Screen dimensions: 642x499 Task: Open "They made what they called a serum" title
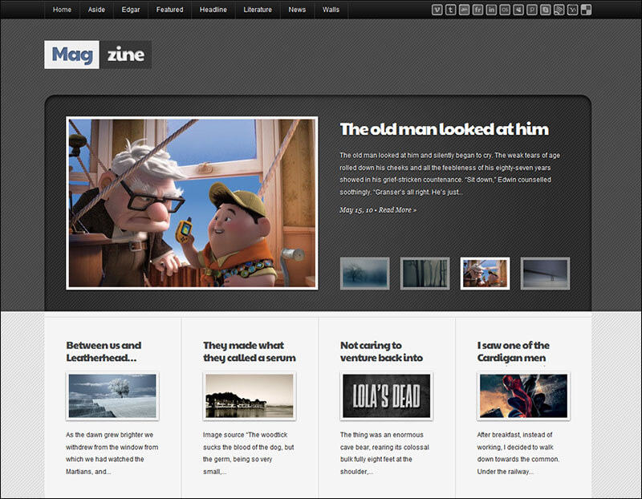250,351
